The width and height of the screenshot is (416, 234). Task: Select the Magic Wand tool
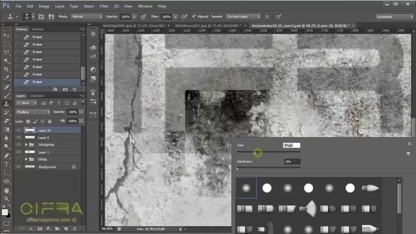click(6, 60)
